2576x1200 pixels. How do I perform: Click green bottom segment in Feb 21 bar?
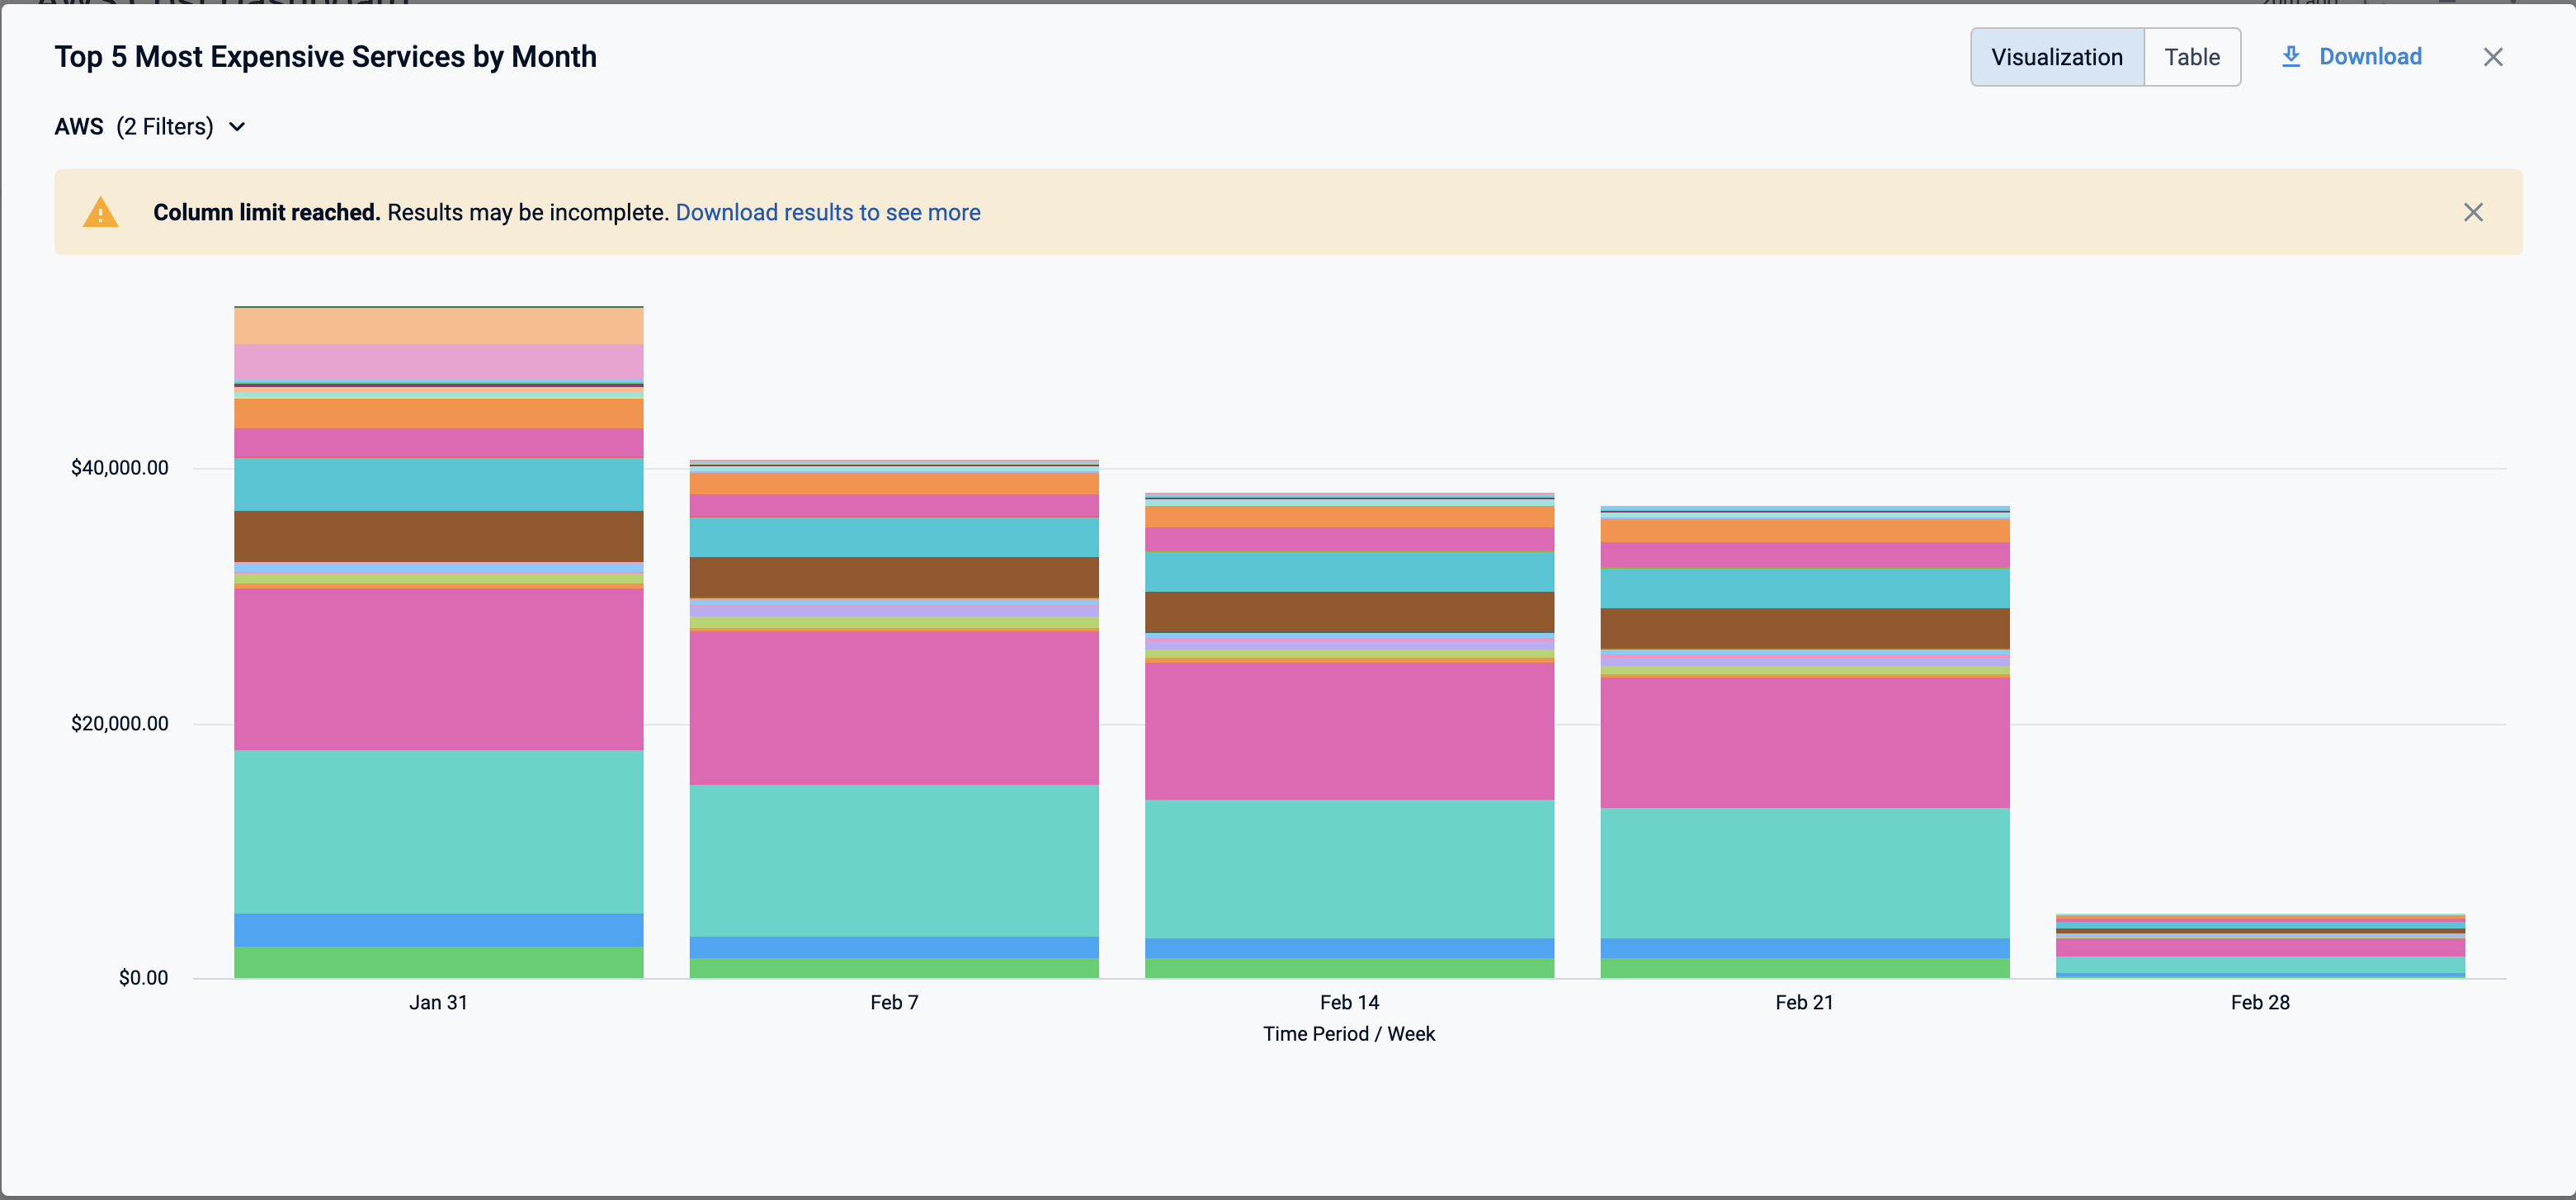(x=1804, y=968)
